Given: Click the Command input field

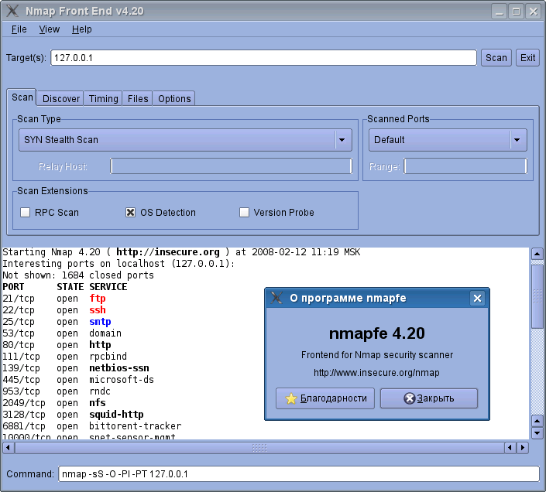Looking at the screenshot, I should pos(299,474).
